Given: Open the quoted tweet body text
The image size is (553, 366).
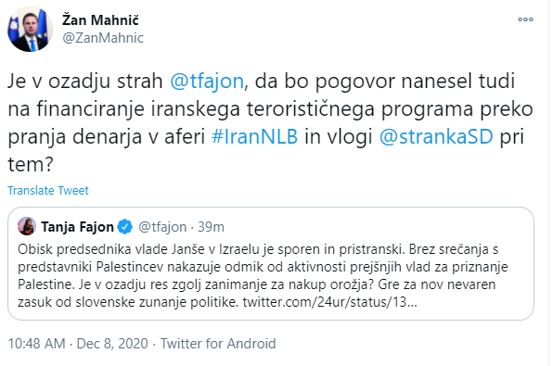Looking at the screenshot, I should (x=263, y=275).
